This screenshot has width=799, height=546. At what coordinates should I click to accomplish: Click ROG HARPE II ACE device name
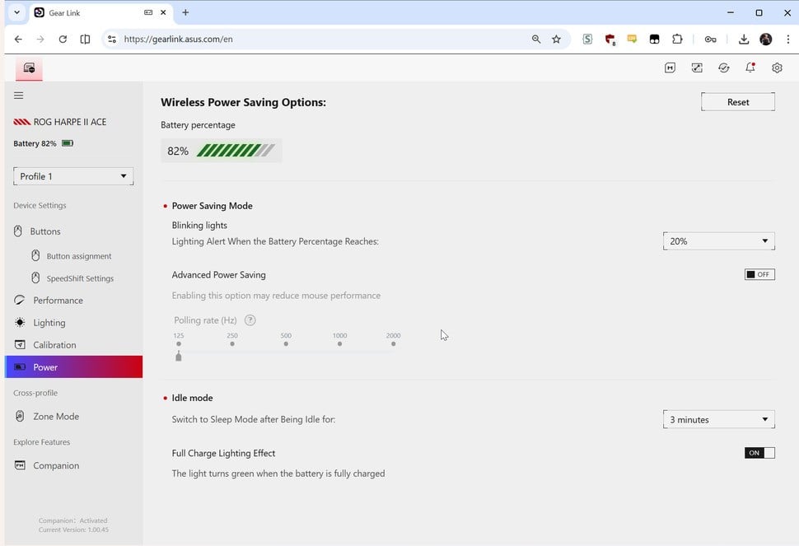[70, 122]
